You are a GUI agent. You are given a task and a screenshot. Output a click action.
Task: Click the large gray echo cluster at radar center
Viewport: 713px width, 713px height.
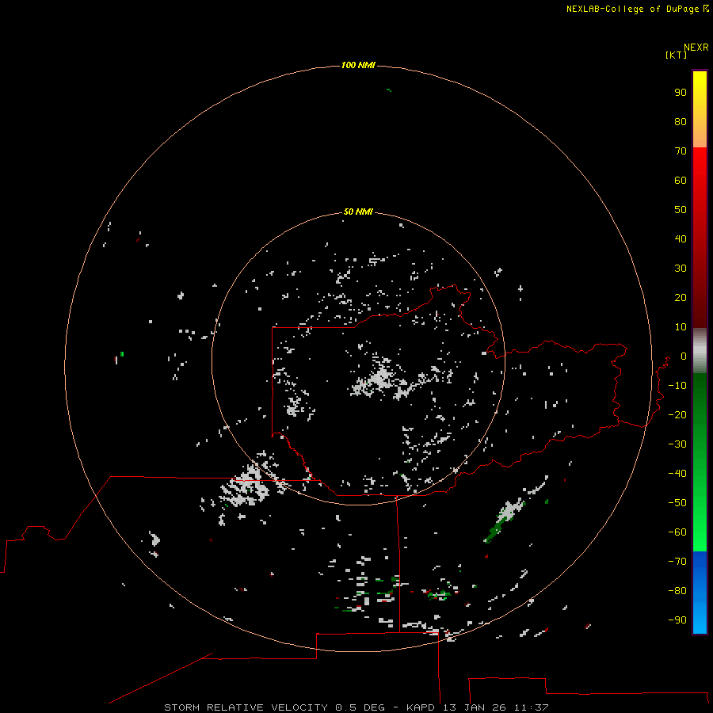pyautogui.click(x=381, y=379)
